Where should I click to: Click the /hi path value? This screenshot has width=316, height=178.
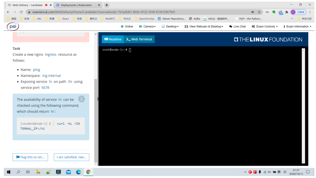point(70,82)
